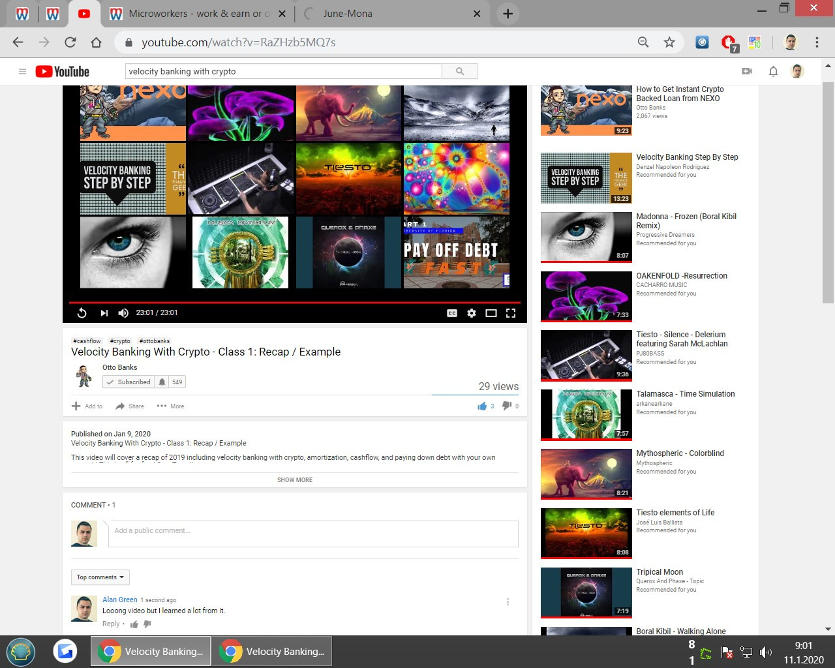Open the Top comments sort dropdown

(x=100, y=577)
